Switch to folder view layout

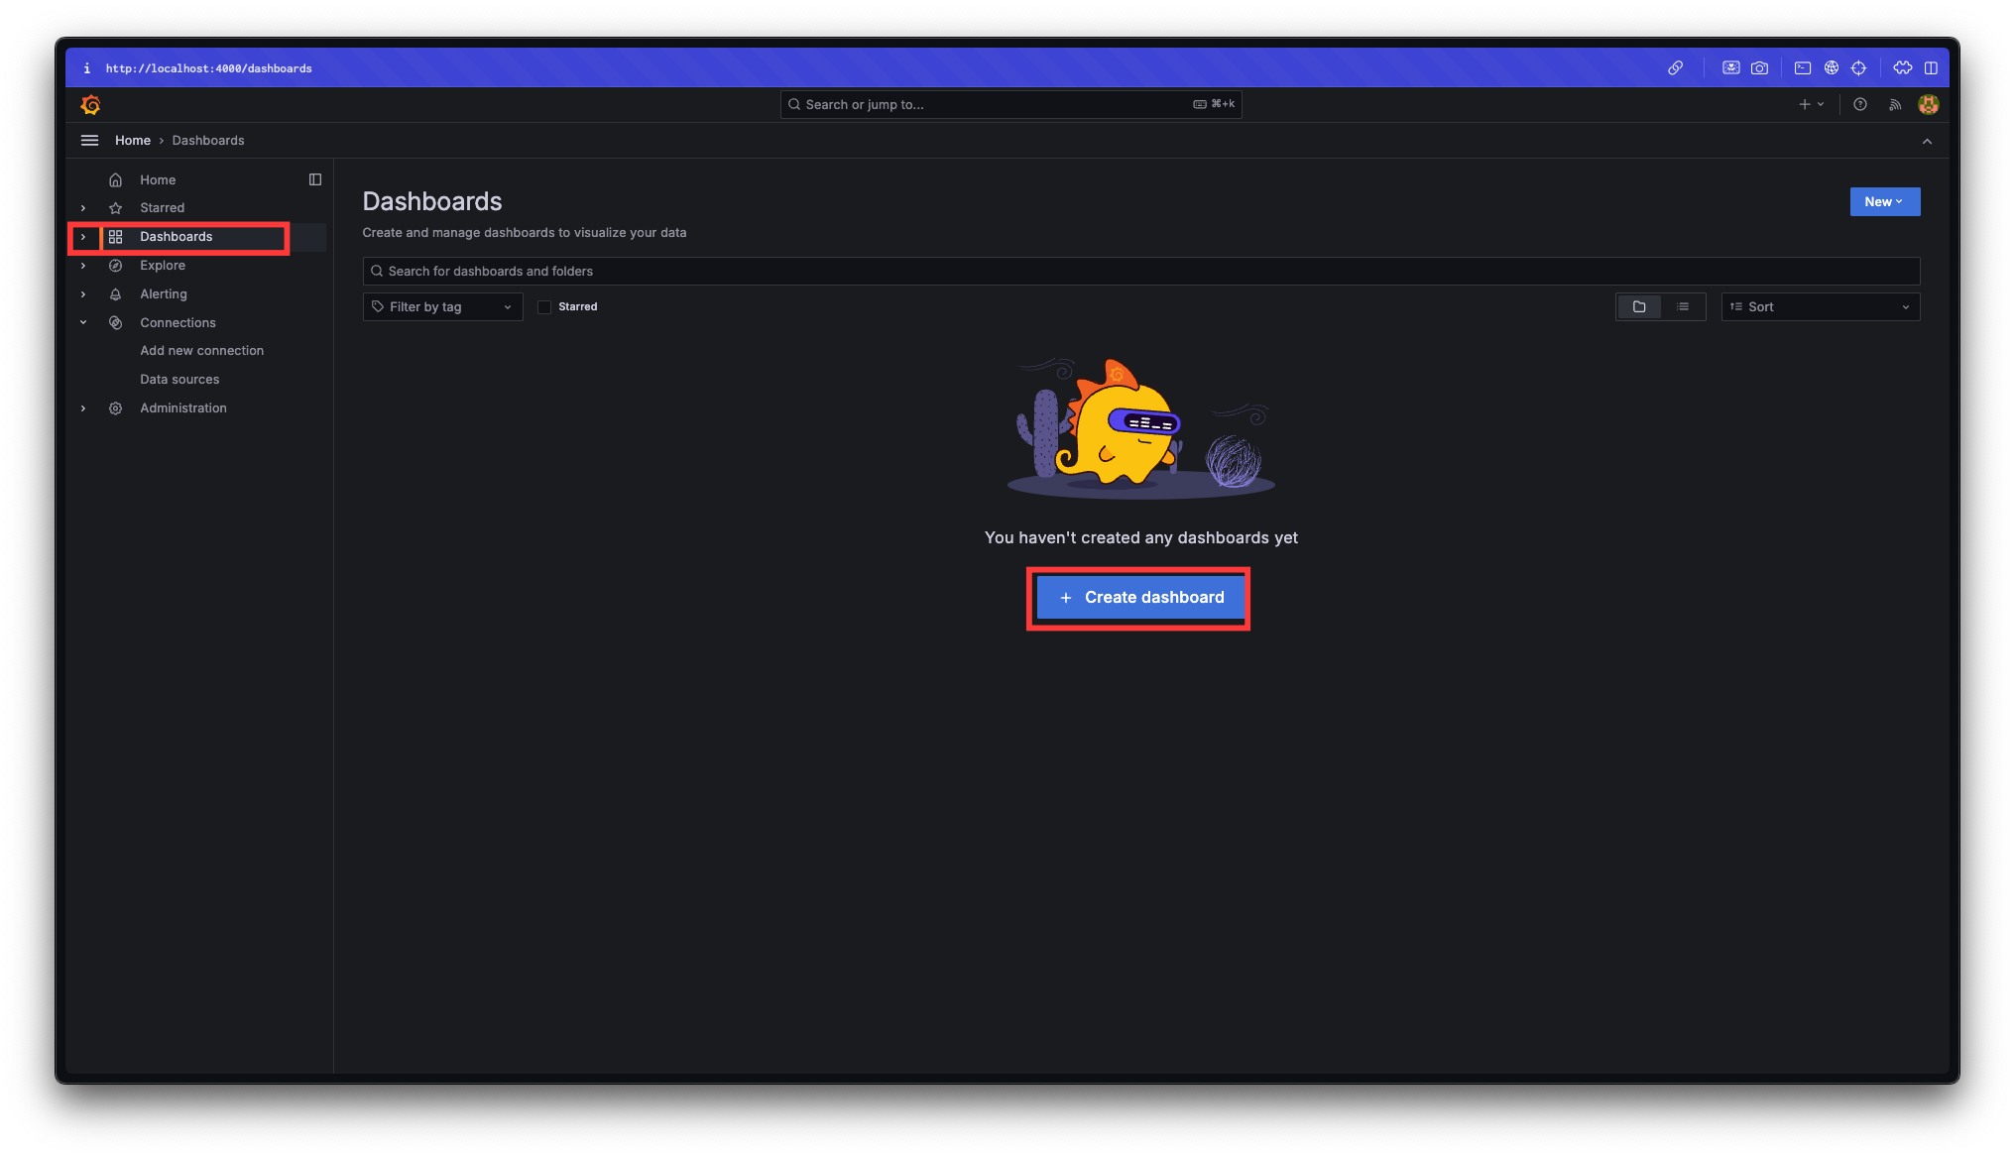click(1639, 306)
